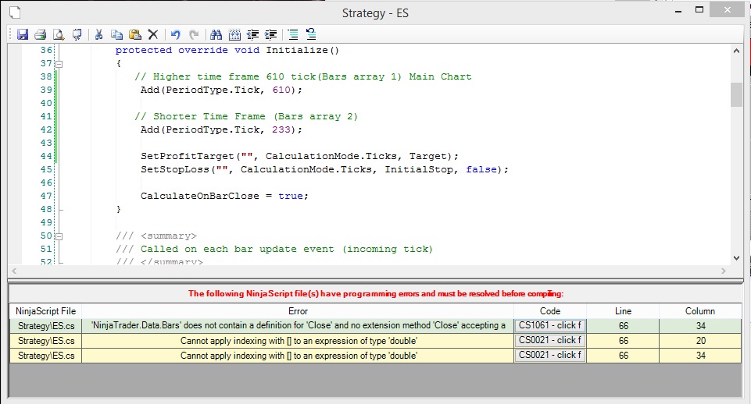Open Find with the binoculars icon
Image resolution: width=751 pixels, height=404 pixels.
tap(216, 34)
